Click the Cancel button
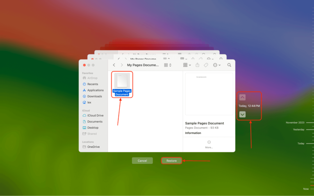 (142, 160)
